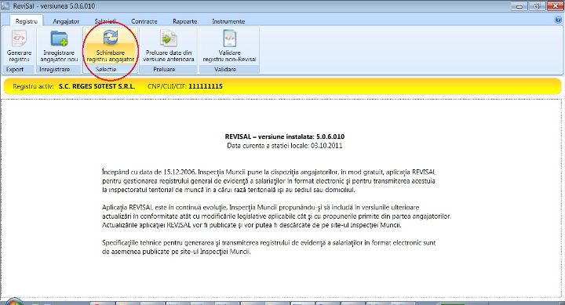Open the Windows Start orb
Screen dimensions: 565x305
pyautogui.click(x=13, y=302)
